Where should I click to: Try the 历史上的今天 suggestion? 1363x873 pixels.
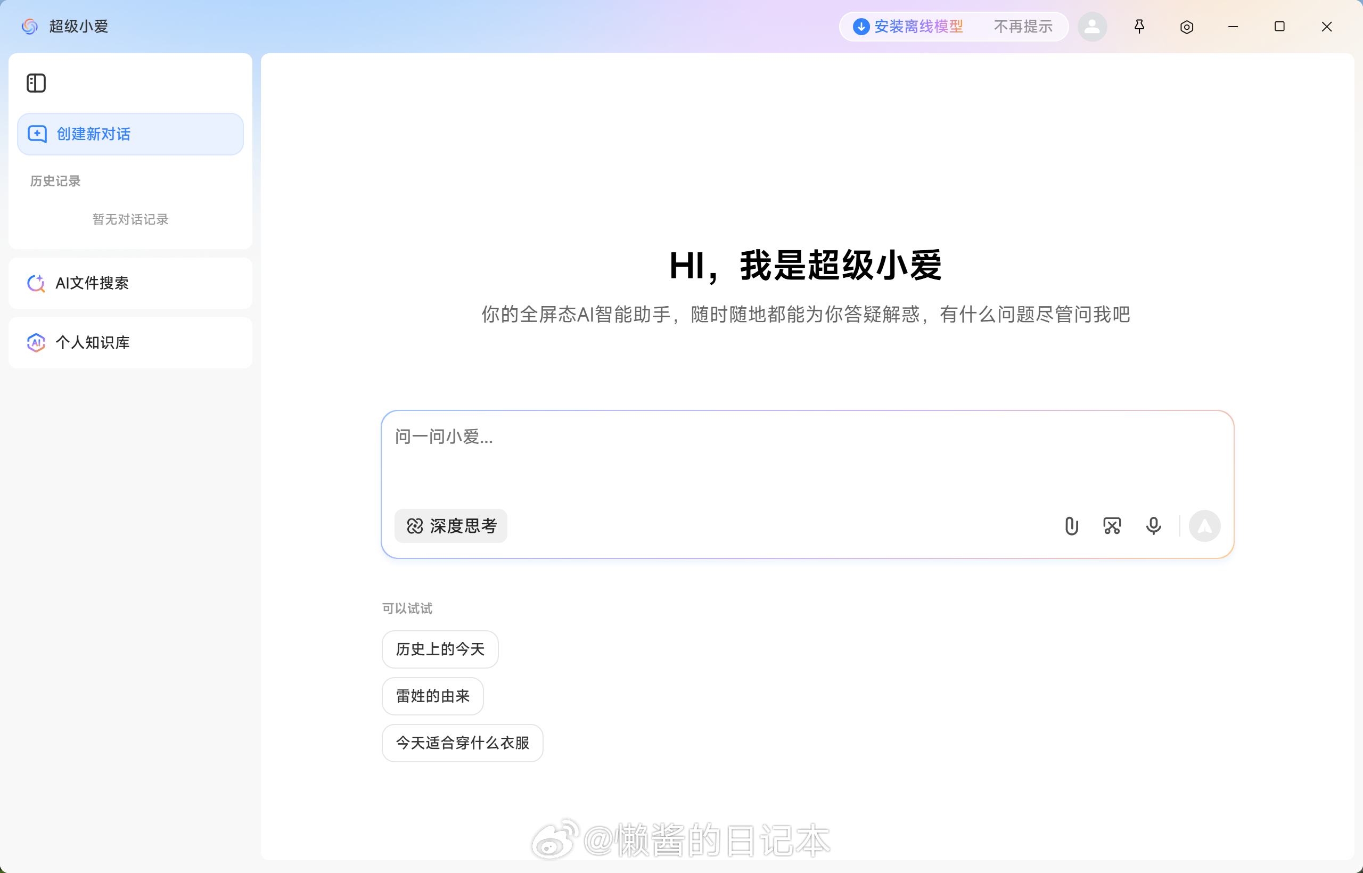click(x=440, y=649)
